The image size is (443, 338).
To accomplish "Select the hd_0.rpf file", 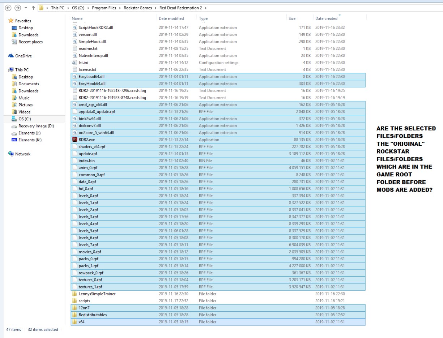I will point(218,189).
